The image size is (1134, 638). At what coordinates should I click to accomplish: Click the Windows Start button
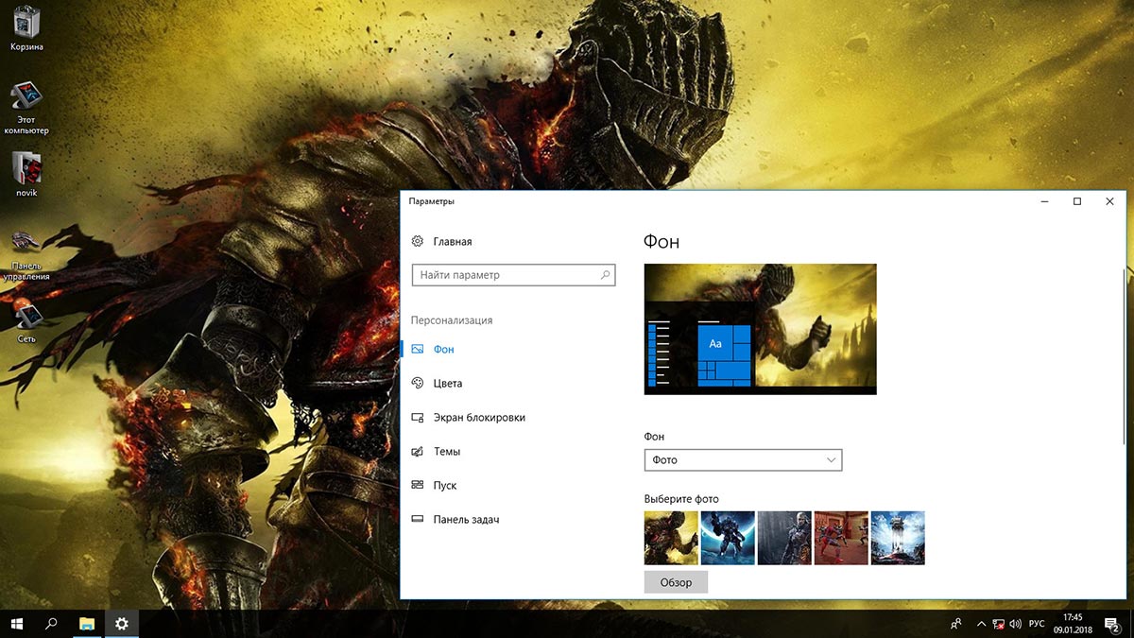point(17,624)
